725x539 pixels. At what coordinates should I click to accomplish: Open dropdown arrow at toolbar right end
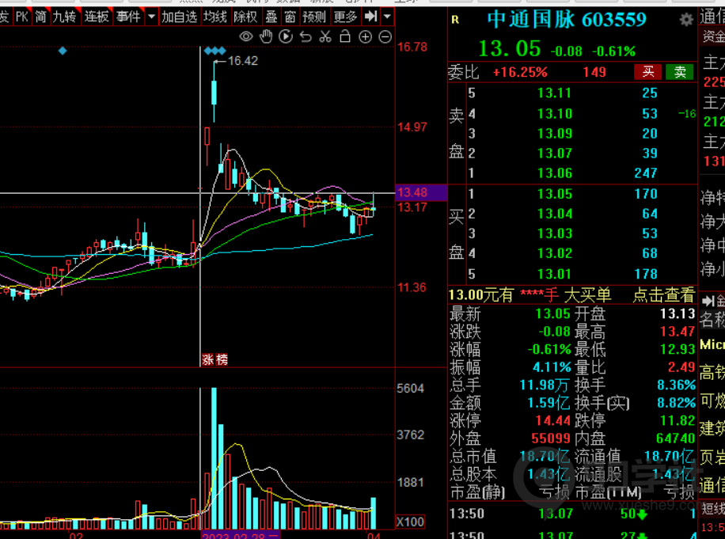[387, 17]
